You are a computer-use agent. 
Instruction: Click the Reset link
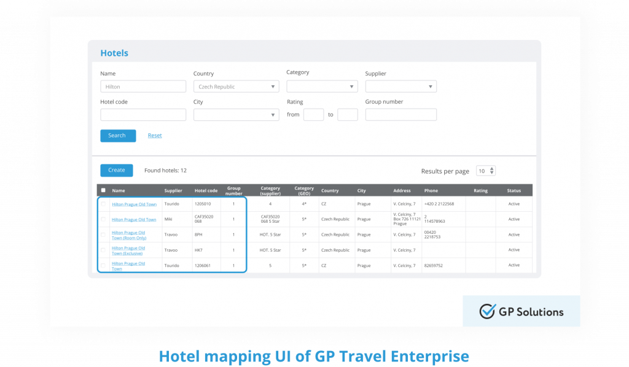click(x=154, y=135)
